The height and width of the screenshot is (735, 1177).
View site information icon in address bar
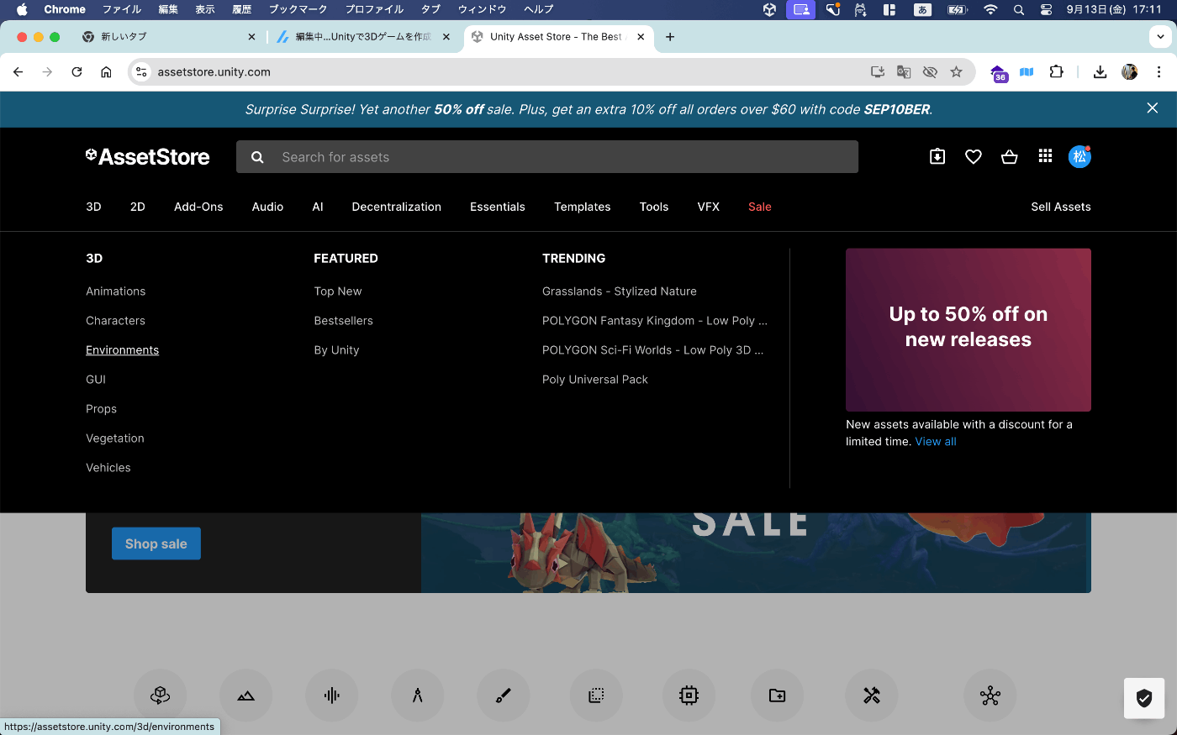[x=141, y=72]
